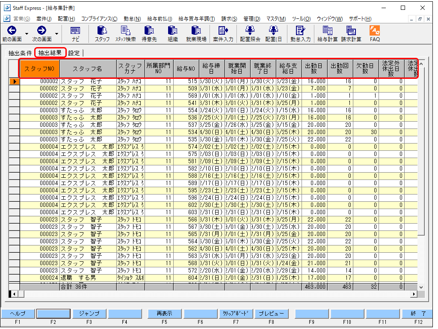Click the 次の画面 forward arrow icon
This screenshot has height=329, width=438.
[41, 30]
